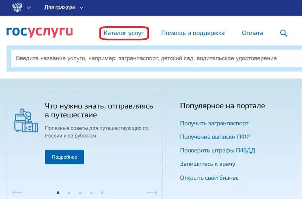302x199 pixels.
Task: Go to Оплата section
Action: (252, 33)
